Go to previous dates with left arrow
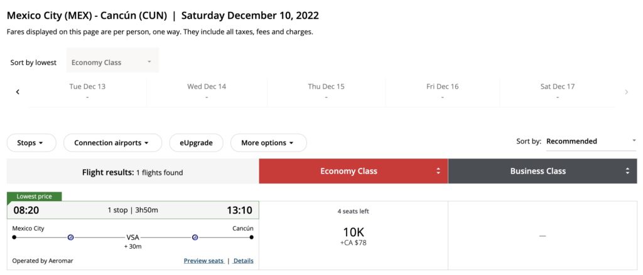Image resolution: width=643 pixels, height=275 pixels. (x=18, y=92)
